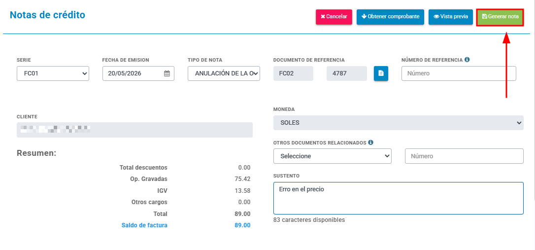Click the Otros cargos label
The image size is (535, 250).
[149, 202]
